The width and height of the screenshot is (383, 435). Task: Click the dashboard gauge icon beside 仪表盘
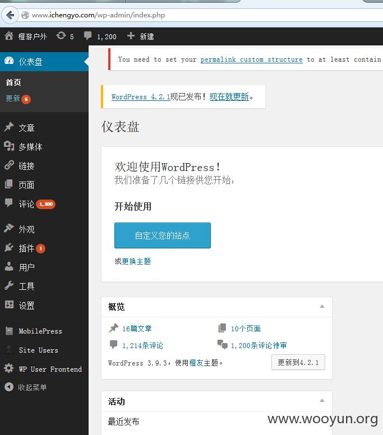[x=9, y=61]
